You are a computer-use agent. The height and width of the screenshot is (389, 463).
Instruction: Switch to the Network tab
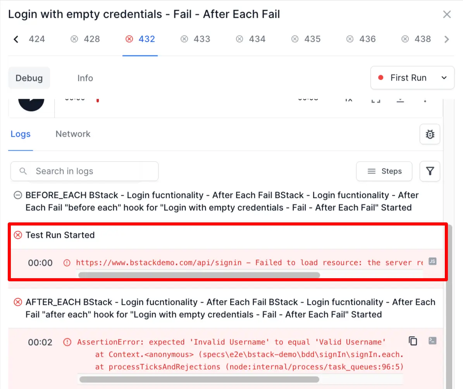73,134
